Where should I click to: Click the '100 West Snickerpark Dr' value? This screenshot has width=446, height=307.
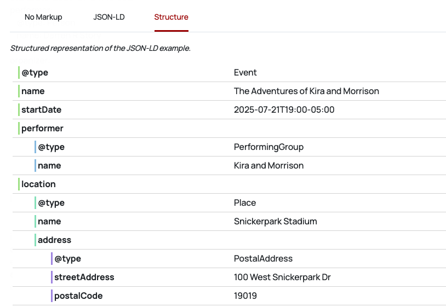tap(282, 277)
